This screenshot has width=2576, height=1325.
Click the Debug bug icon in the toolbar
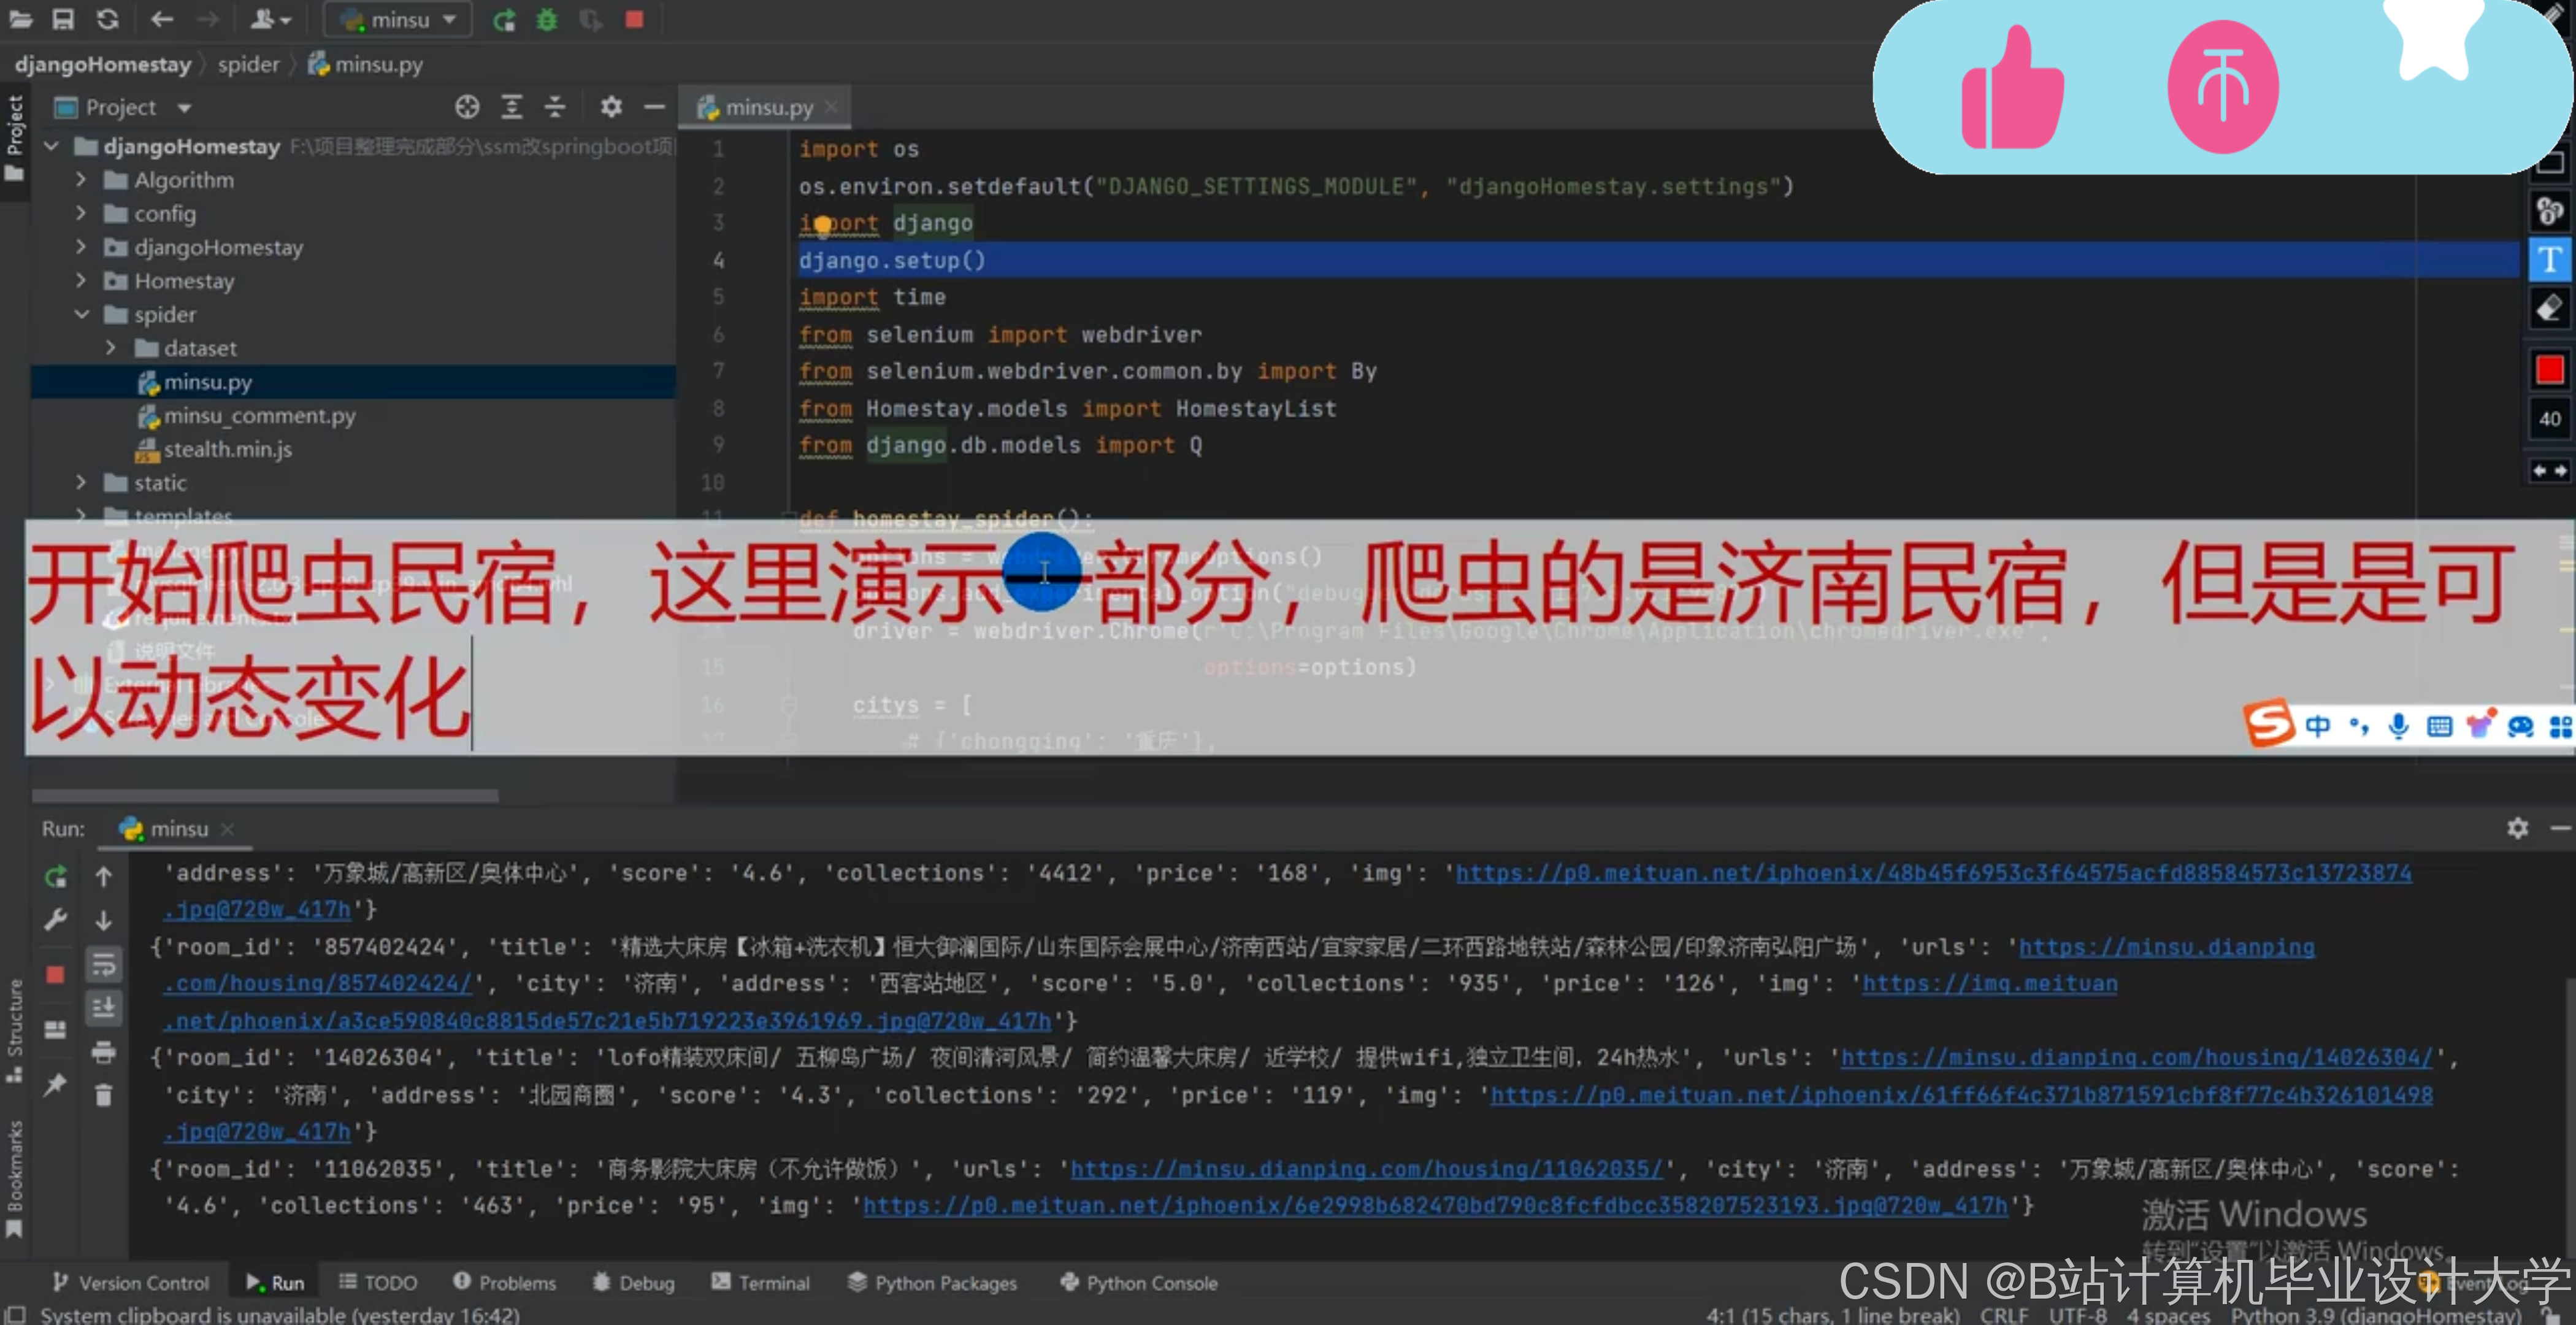click(x=547, y=20)
